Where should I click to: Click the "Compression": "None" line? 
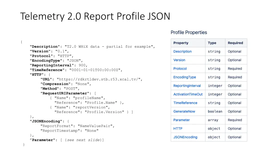coord(66,84)
